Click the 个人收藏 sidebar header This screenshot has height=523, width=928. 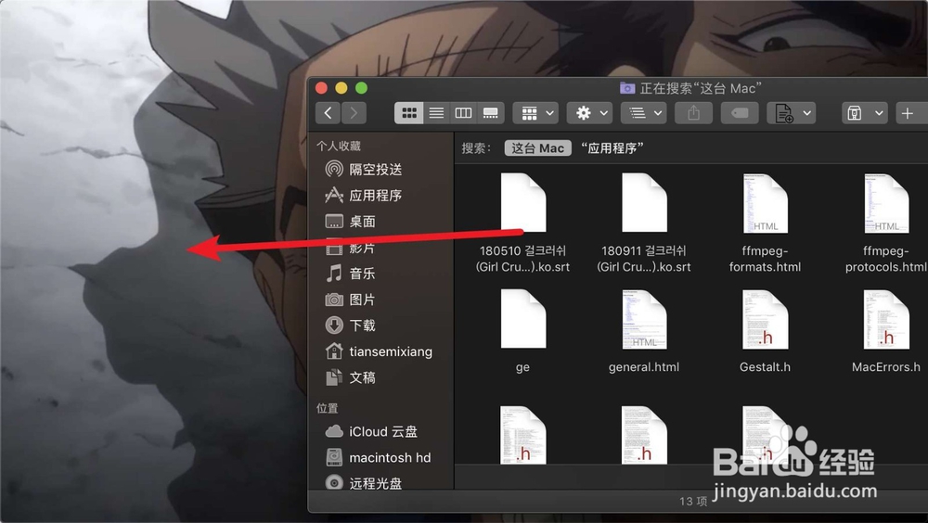pos(339,146)
